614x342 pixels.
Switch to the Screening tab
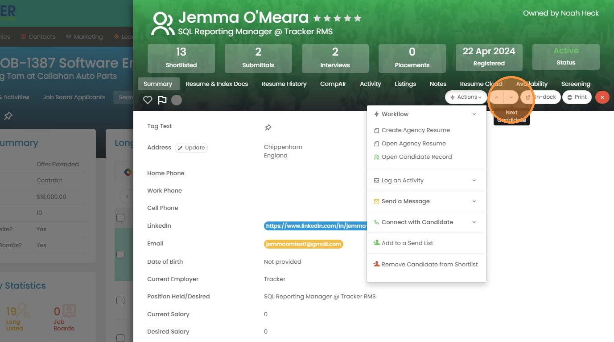point(576,84)
